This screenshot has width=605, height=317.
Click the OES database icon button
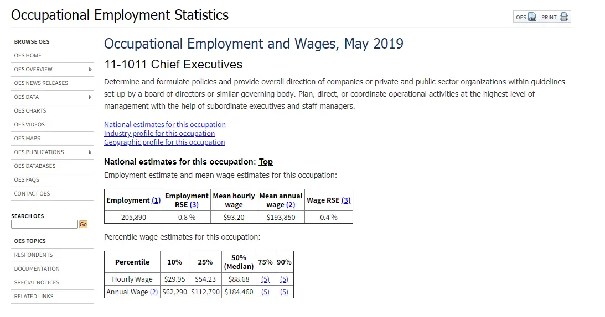[532, 17]
